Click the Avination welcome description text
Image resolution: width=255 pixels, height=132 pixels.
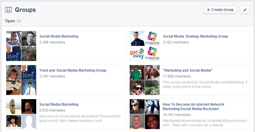pos(80,119)
